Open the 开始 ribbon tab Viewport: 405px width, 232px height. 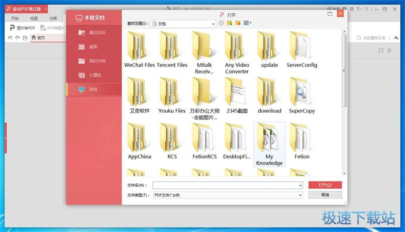(x=15, y=18)
